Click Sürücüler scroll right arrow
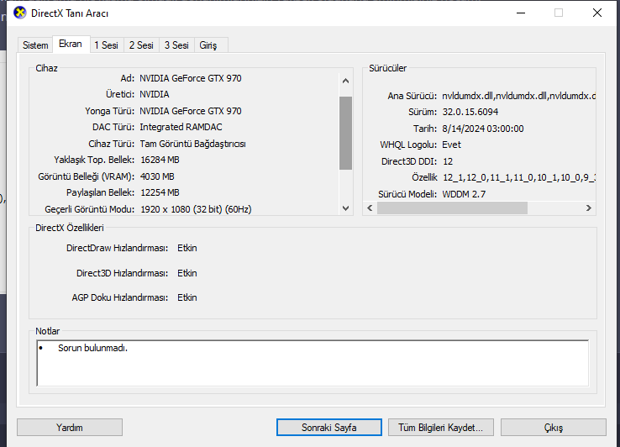 point(588,208)
